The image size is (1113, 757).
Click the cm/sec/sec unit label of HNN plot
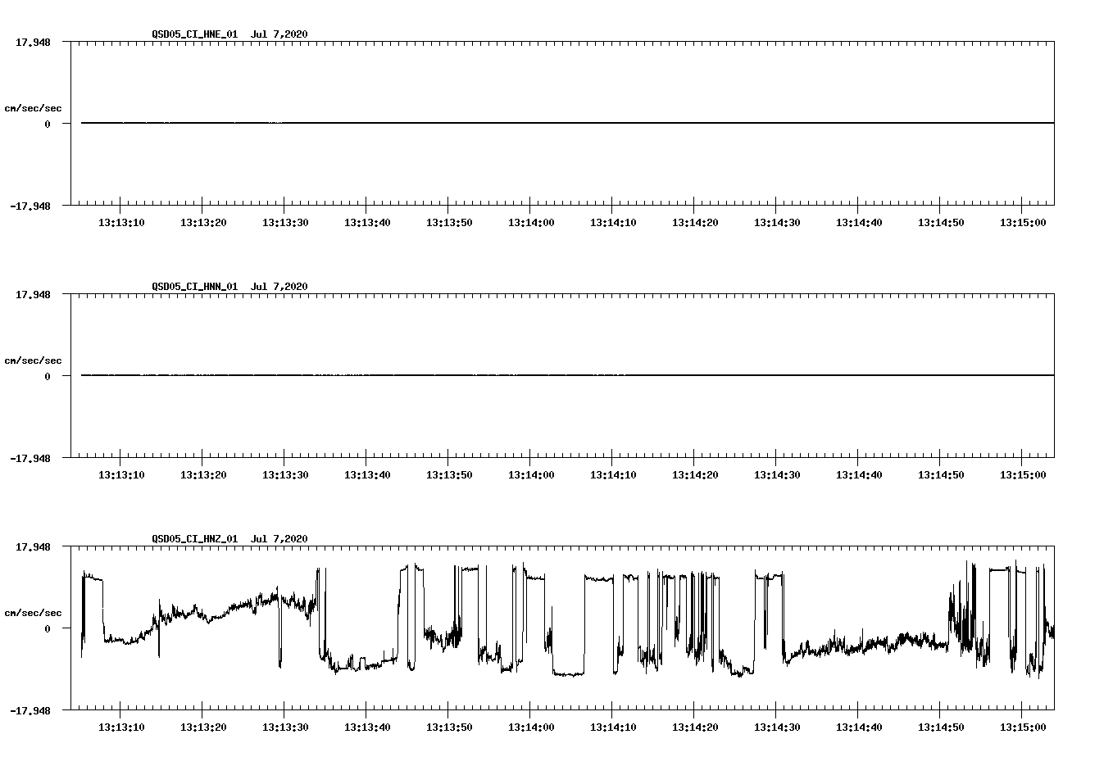[x=34, y=360]
